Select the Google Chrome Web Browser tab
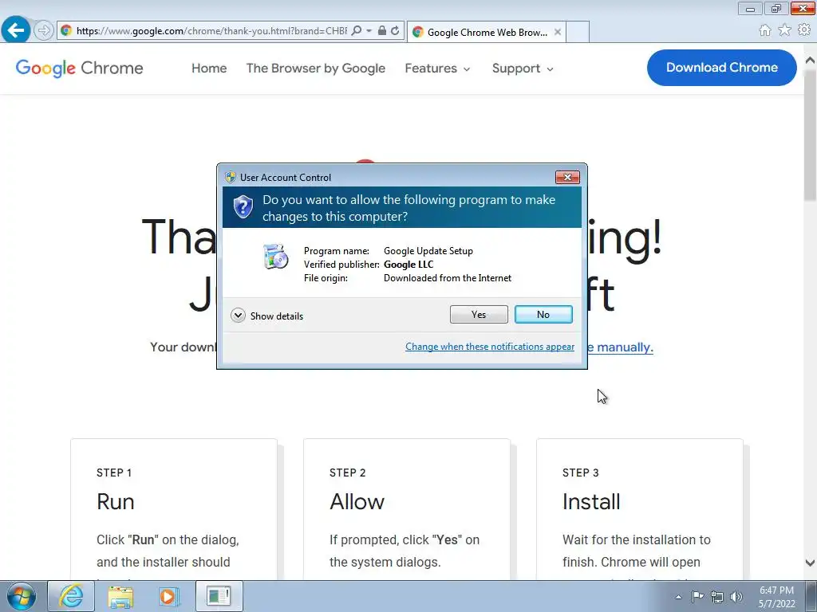The height and width of the screenshot is (612, 817). (x=486, y=32)
